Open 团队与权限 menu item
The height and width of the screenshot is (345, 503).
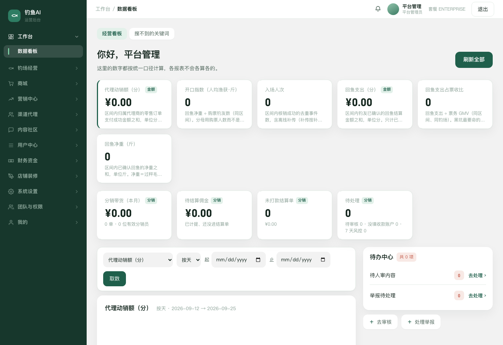click(43, 207)
